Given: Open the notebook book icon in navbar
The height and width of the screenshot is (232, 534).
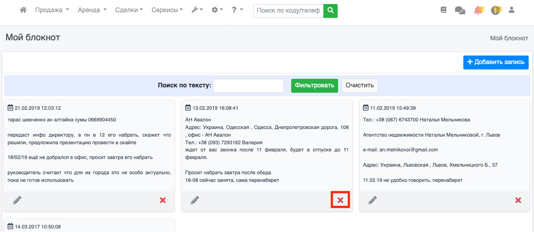Looking at the screenshot, I should pyautogui.click(x=443, y=10).
